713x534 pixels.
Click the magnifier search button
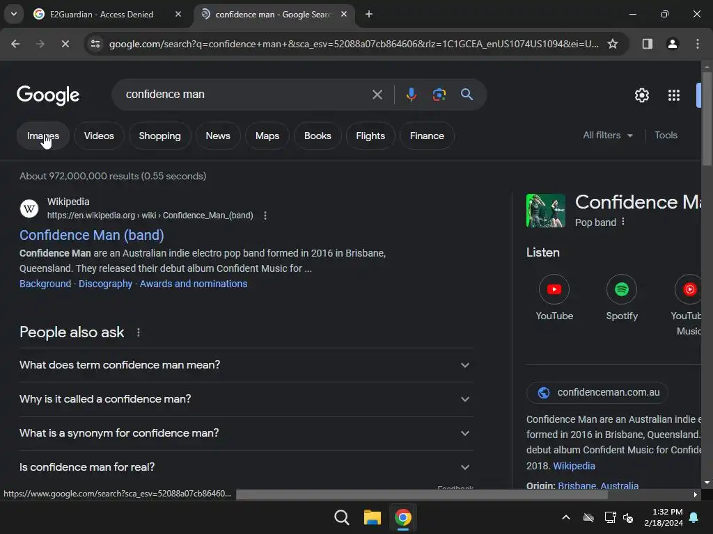[467, 95]
